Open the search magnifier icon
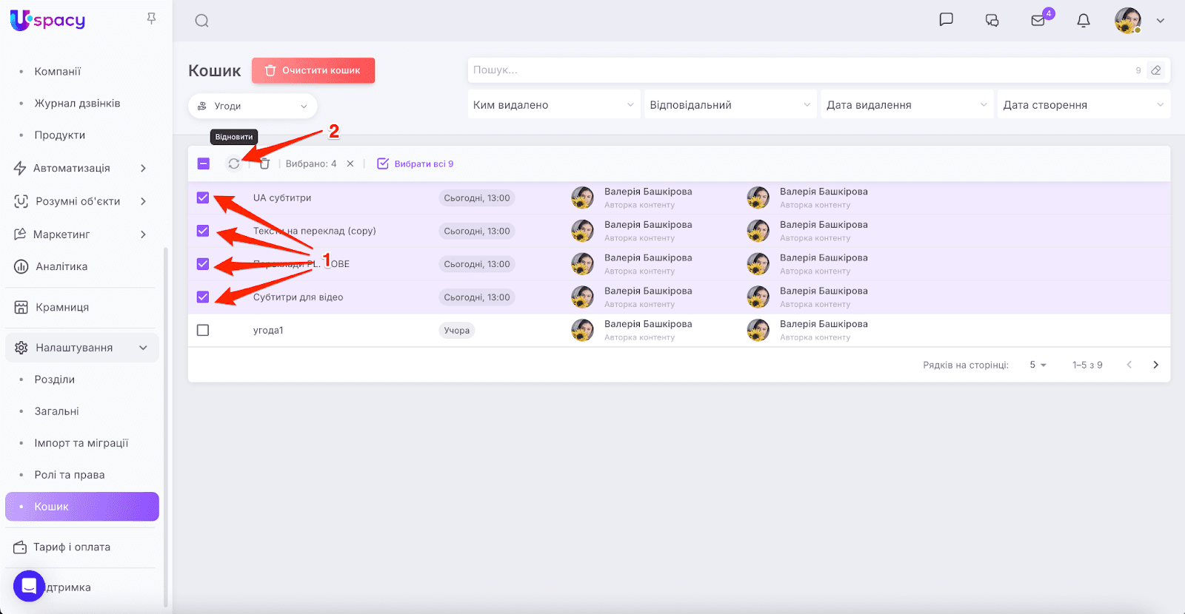 pyautogui.click(x=201, y=21)
